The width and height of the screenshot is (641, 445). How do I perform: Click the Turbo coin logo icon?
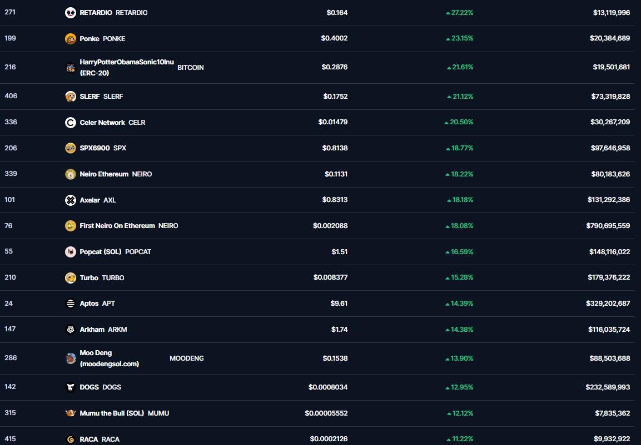pos(71,278)
